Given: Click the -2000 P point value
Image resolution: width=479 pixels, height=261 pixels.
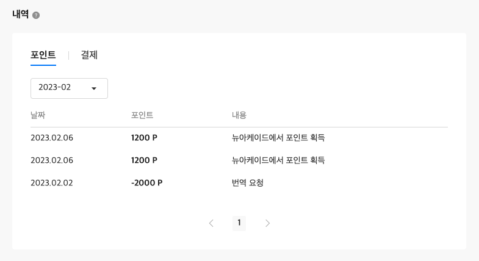Looking at the screenshot, I should [147, 183].
